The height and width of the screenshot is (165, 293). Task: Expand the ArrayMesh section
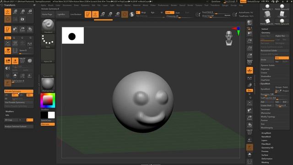pos(266,133)
